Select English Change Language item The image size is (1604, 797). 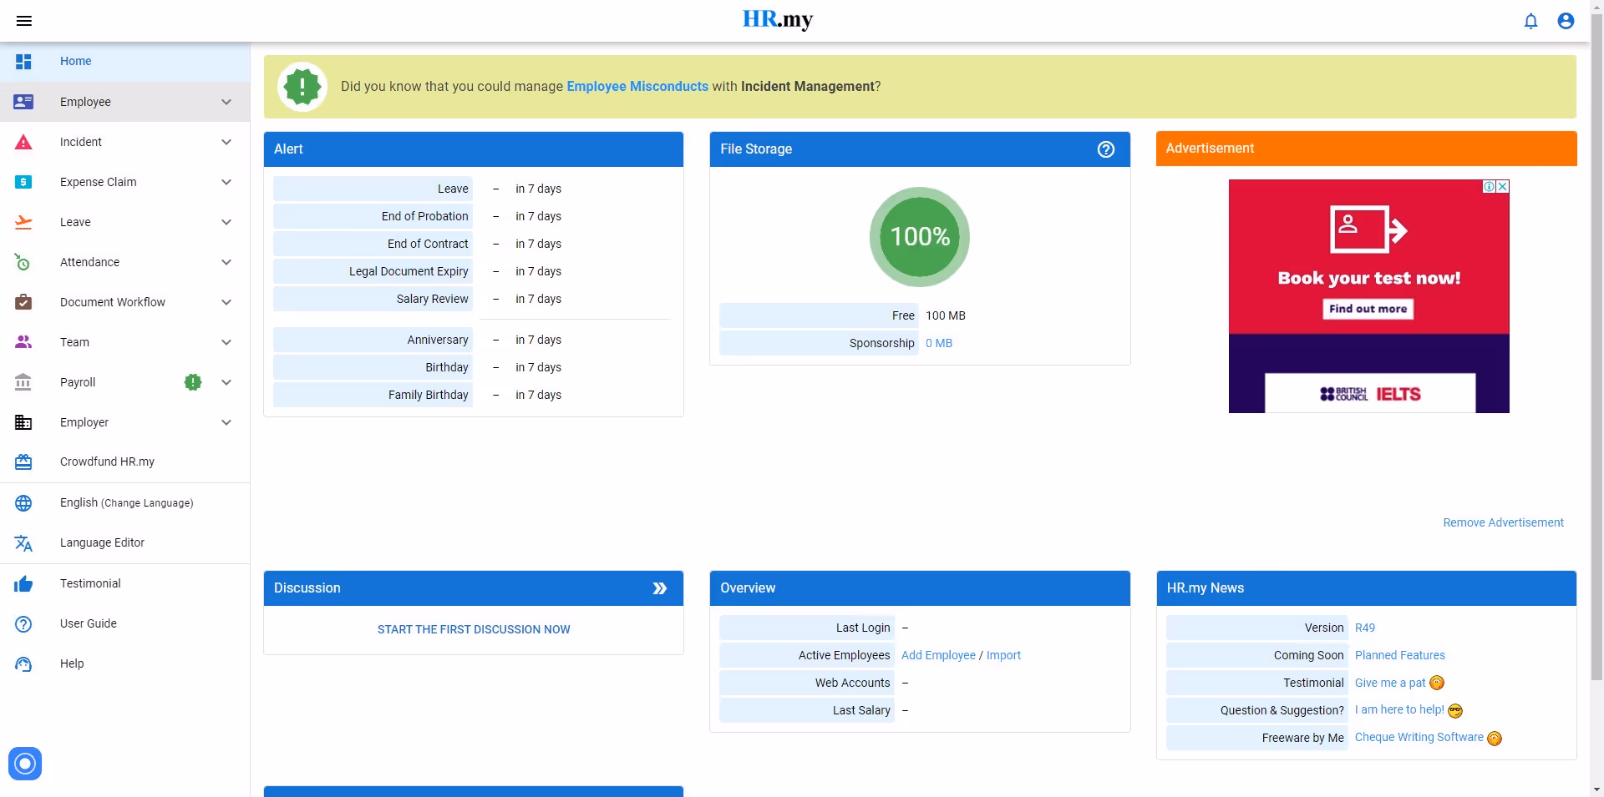coord(125,503)
